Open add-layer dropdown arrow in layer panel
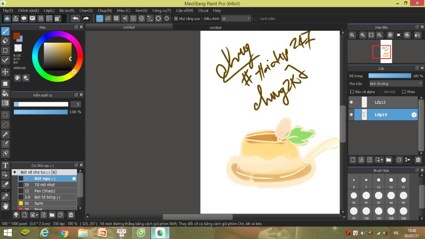The image size is (425, 239). (382, 160)
